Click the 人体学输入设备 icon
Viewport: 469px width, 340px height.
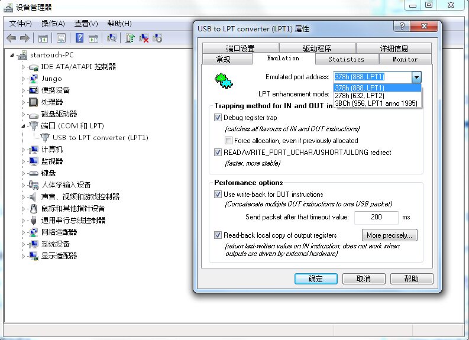point(34,185)
